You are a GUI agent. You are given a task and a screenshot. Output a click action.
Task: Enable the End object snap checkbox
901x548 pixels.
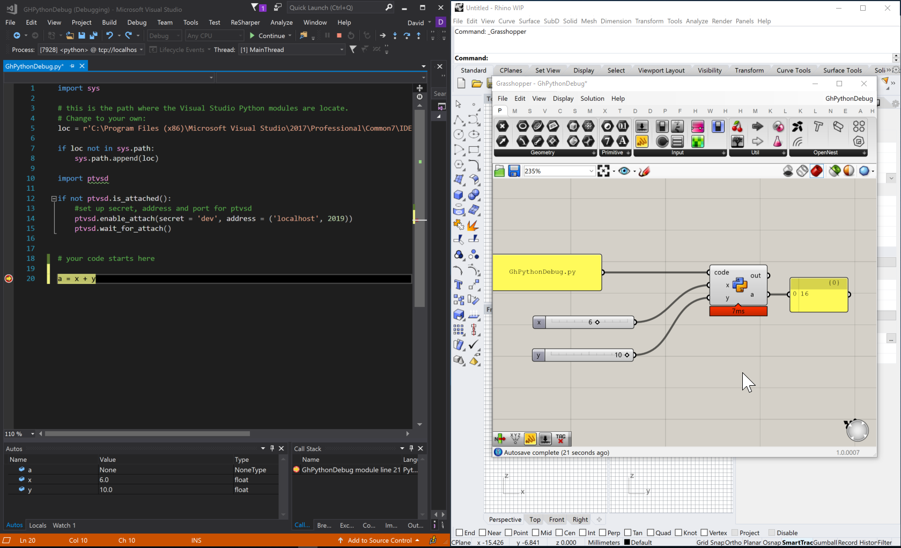(x=459, y=532)
